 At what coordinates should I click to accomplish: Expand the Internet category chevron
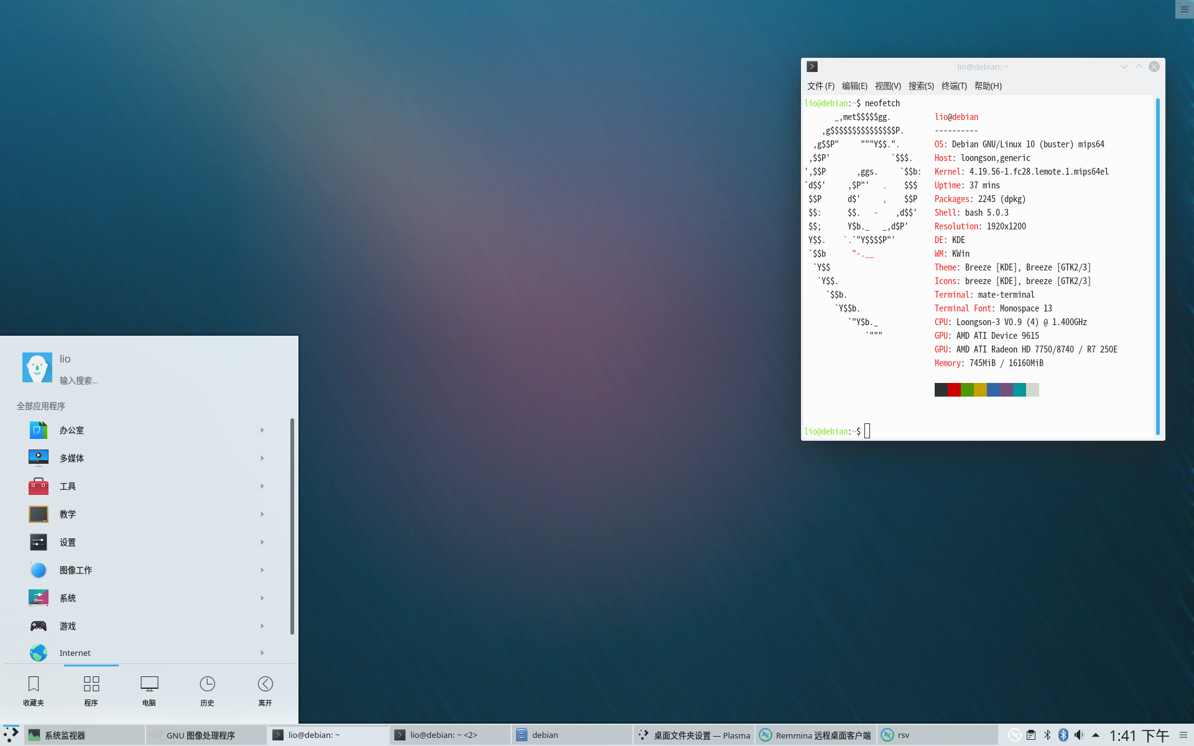(x=262, y=653)
